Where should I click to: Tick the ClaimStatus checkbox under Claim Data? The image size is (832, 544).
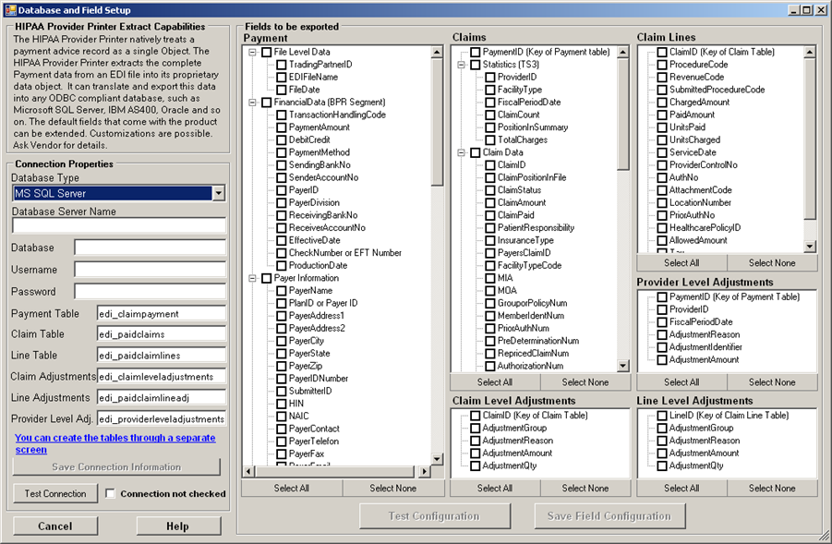pos(490,190)
